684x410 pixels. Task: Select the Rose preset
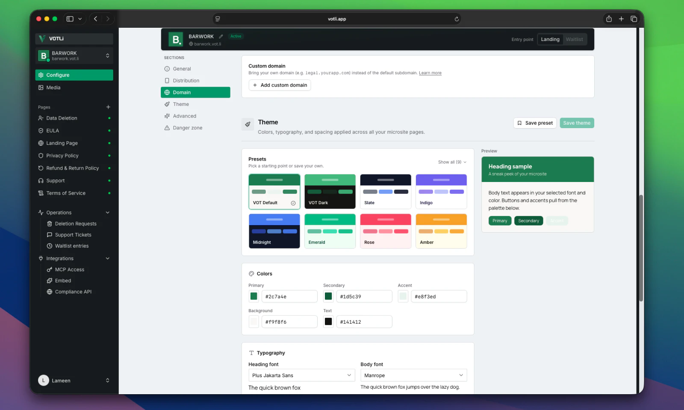386,231
